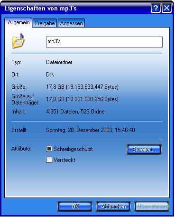Open the Freigabe tab
The height and width of the screenshot is (217, 175).
[x=45, y=23]
